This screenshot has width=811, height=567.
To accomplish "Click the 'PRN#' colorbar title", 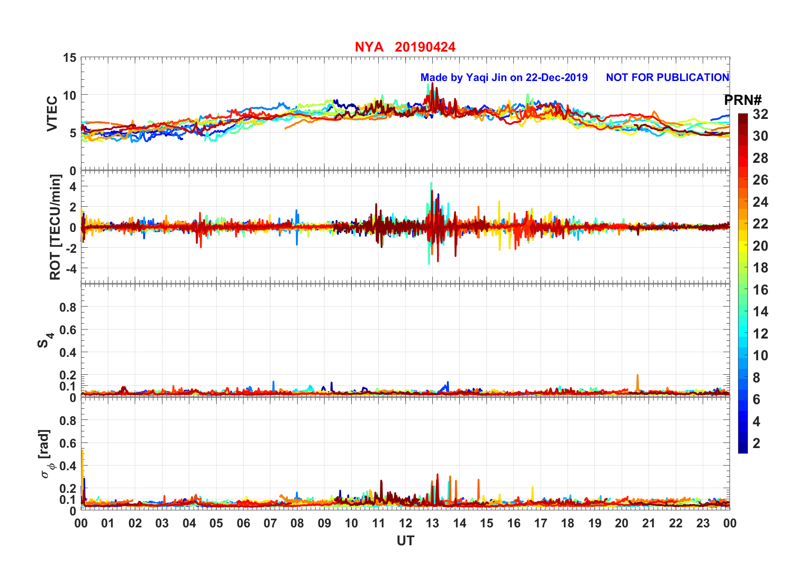I will (743, 100).
